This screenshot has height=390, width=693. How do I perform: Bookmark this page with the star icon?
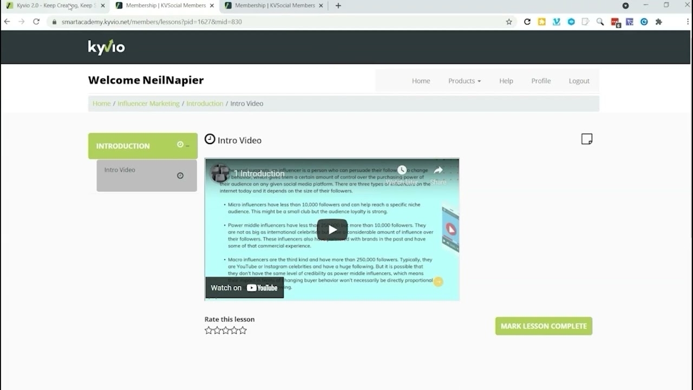coord(509,22)
